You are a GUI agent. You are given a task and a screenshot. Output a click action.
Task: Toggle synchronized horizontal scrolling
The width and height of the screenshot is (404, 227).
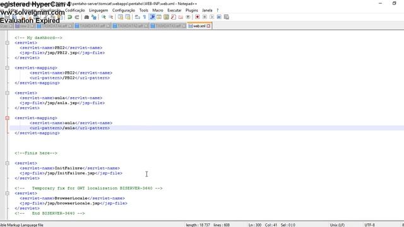[x=128, y=17]
